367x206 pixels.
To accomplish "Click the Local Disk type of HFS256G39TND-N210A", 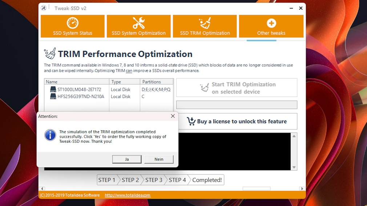I will click(x=121, y=96).
